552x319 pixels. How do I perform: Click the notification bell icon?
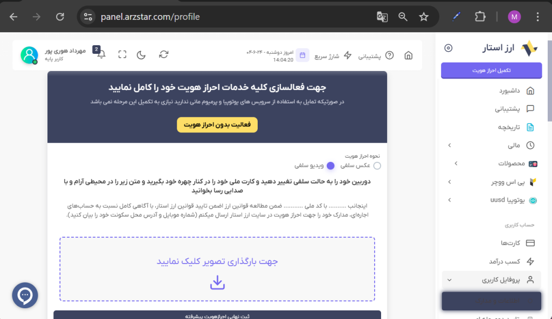point(101,54)
